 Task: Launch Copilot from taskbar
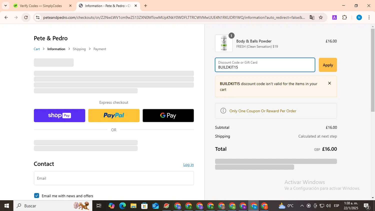pos(111,206)
